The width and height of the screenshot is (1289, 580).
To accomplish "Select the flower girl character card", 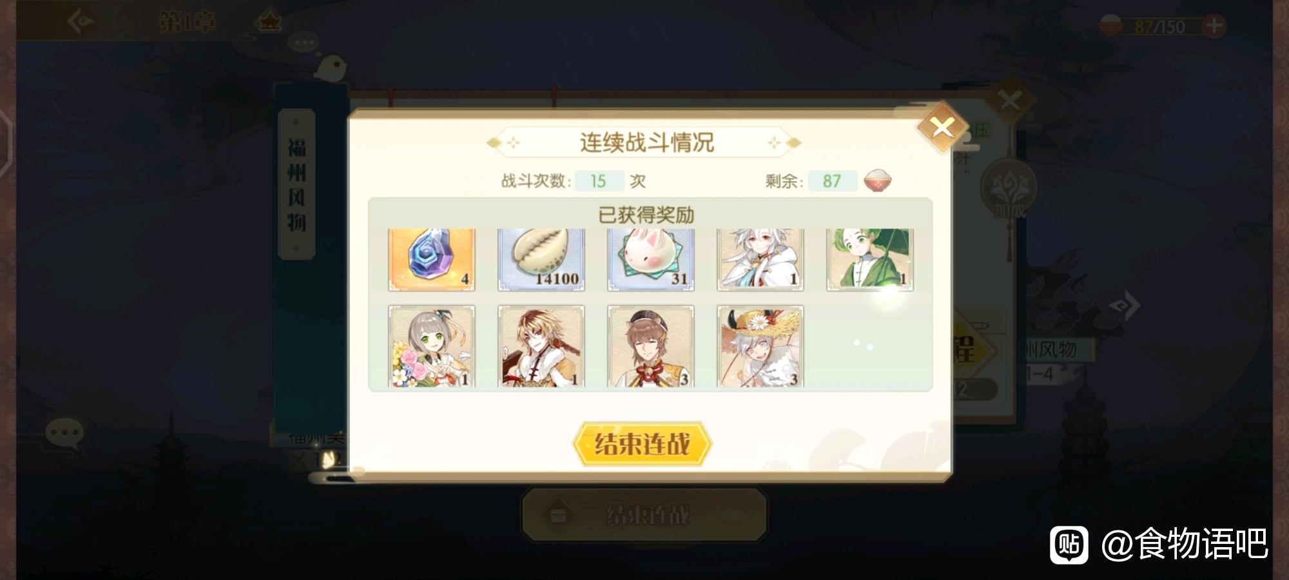I will 432,347.
